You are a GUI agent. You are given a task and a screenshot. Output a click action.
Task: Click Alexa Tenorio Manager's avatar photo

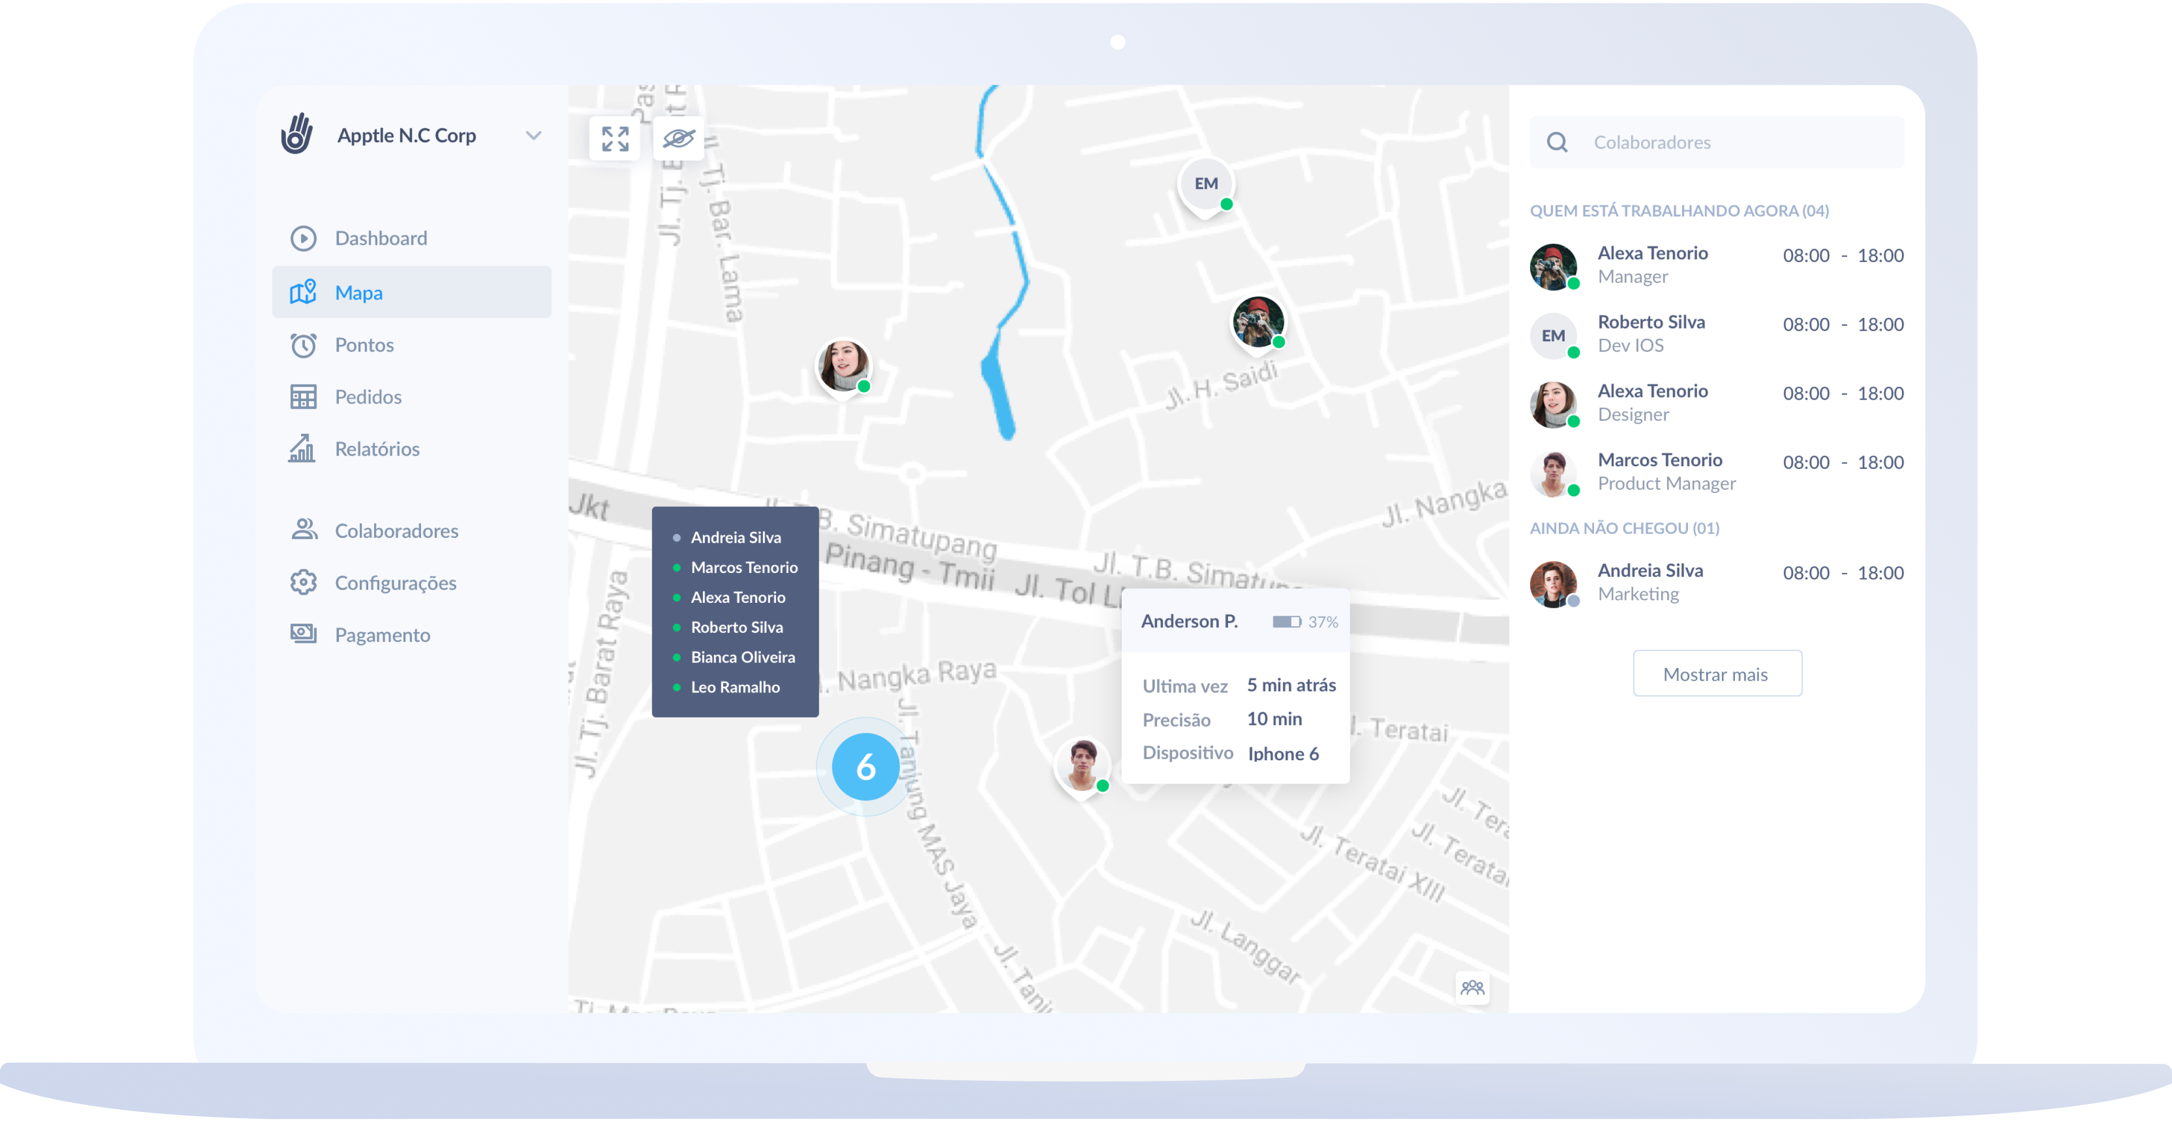(x=1554, y=267)
